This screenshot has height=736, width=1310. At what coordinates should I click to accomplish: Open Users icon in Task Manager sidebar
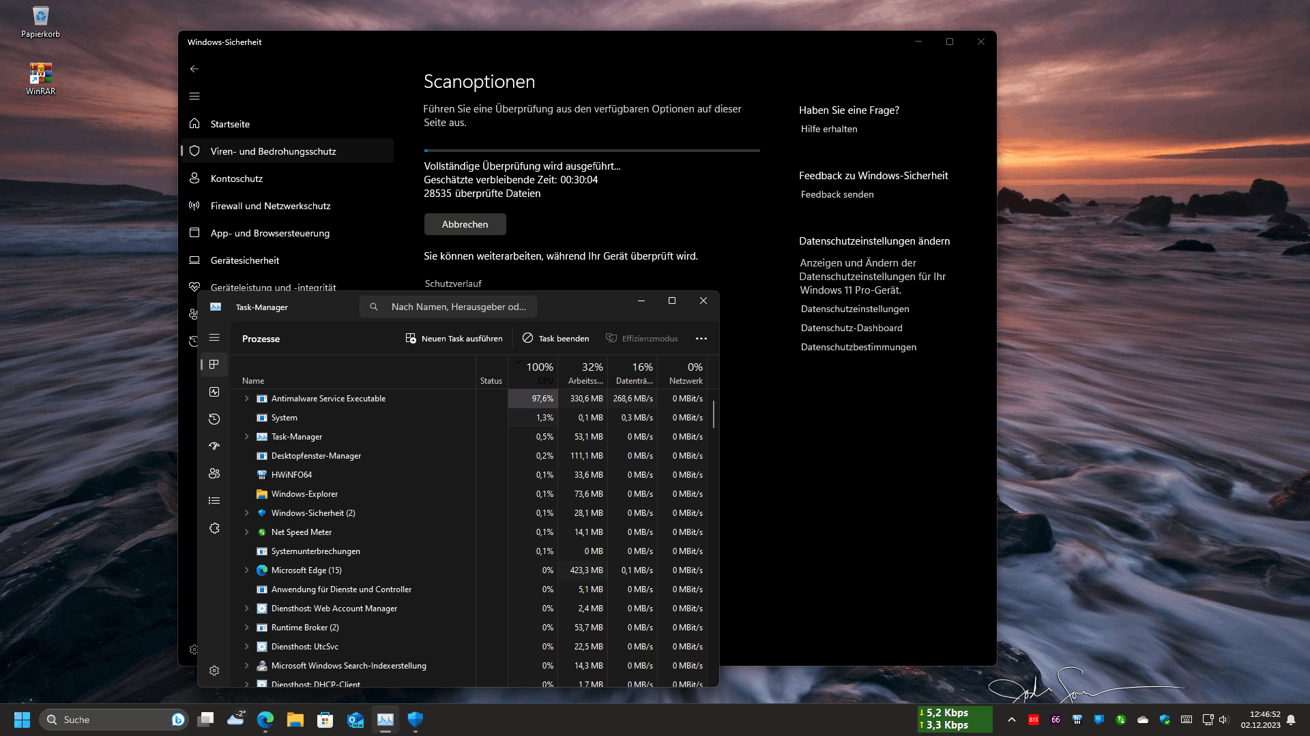click(214, 474)
